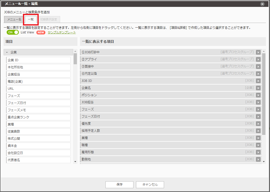Switch to the メニュー名 tab

click(x=14, y=19)
